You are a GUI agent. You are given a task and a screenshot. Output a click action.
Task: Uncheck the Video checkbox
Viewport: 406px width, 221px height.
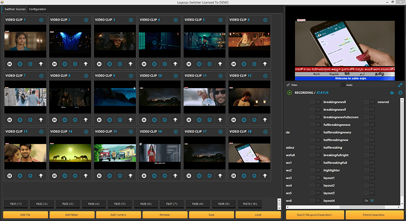[288, 85]
